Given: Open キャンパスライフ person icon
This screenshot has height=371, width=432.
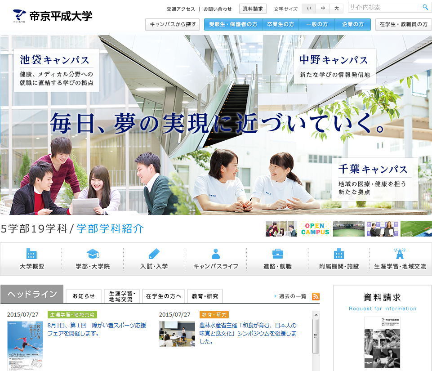Looking at the screenshot, I should [216, 254].
